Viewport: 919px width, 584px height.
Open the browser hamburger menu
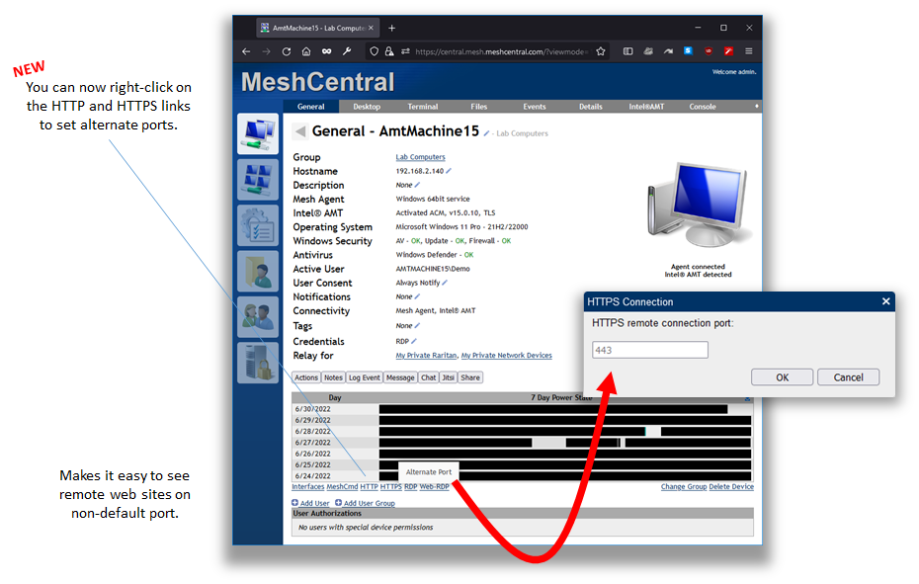[x=748, y=51]
